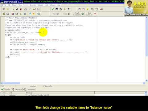Switch to the Compiler tab
Screen dimensions: 148x111
(x=6, y=89)
